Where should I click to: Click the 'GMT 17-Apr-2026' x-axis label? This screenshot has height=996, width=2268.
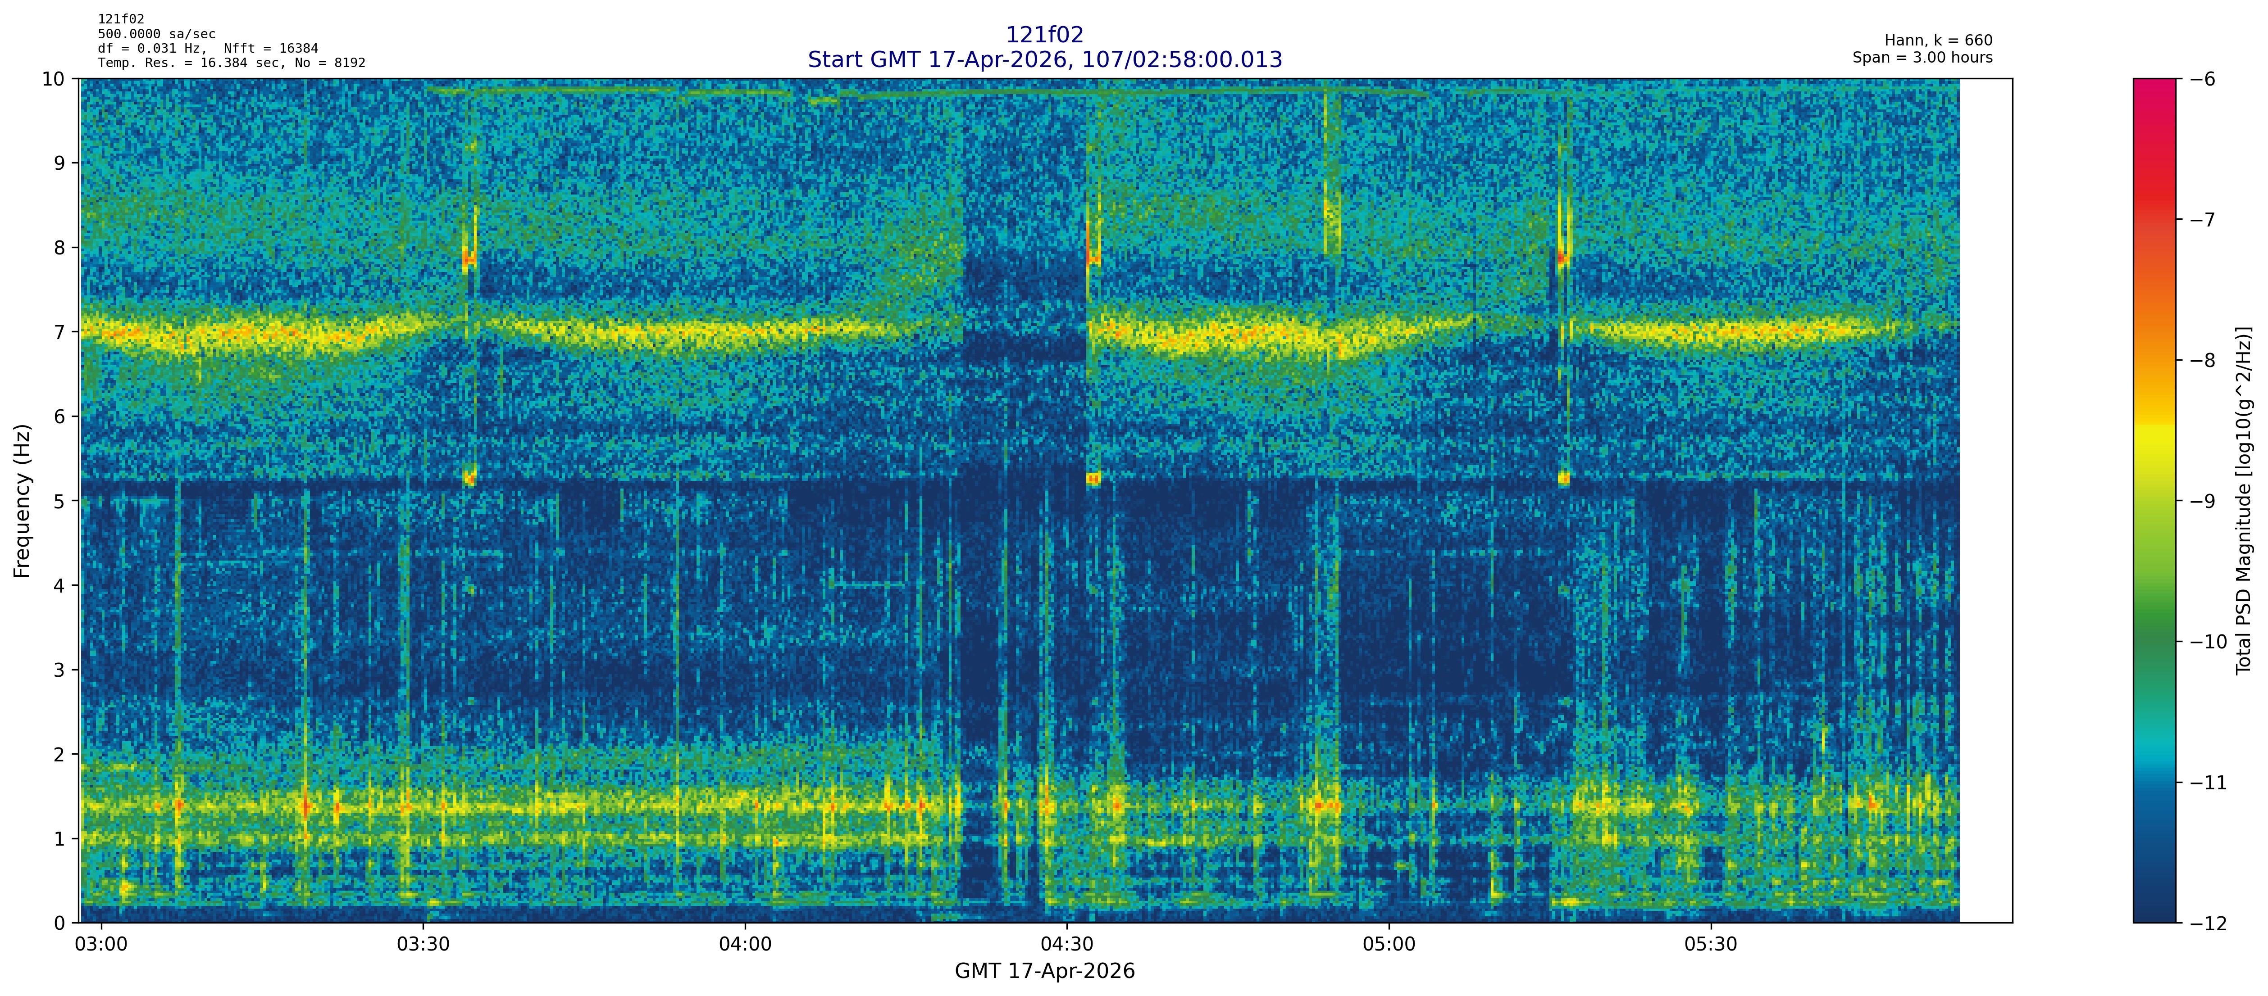point(1044,971)
